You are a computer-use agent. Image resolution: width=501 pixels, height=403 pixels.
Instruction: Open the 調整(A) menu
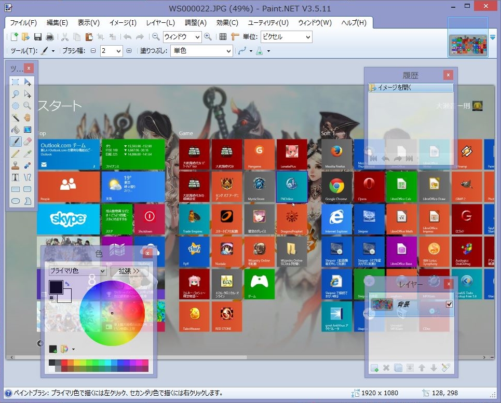point(196,23)
